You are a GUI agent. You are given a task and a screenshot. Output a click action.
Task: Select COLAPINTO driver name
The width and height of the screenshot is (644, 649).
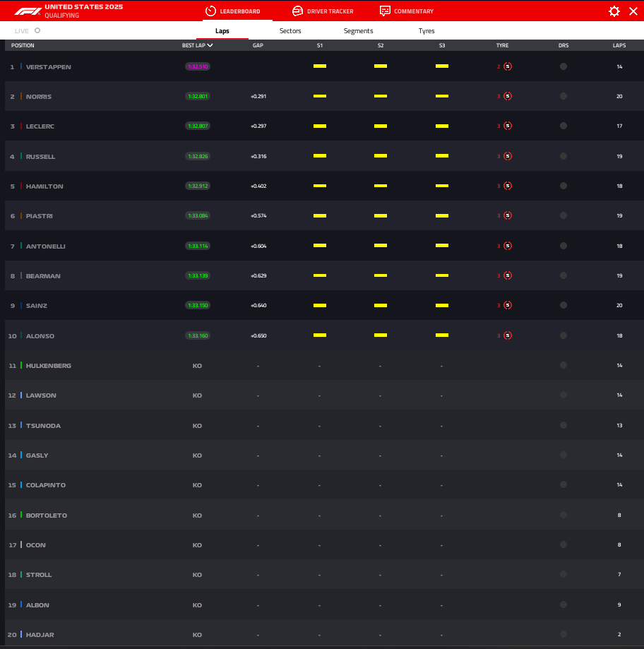[45, 485]
